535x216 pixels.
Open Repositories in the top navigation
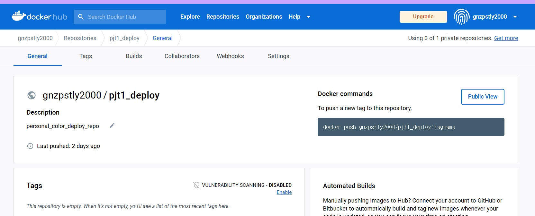coord(223,17)
